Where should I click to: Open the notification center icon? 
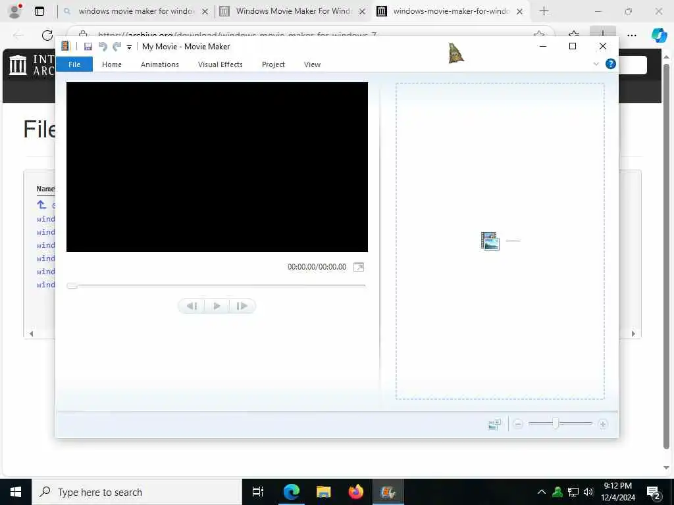pos(654,493)
